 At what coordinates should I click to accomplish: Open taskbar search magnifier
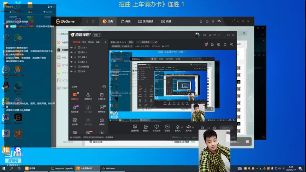point(11,168)
